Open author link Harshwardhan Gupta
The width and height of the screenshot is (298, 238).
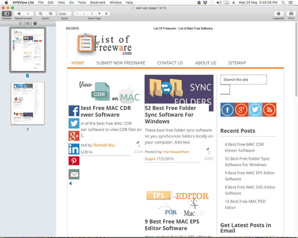[167, 155]
